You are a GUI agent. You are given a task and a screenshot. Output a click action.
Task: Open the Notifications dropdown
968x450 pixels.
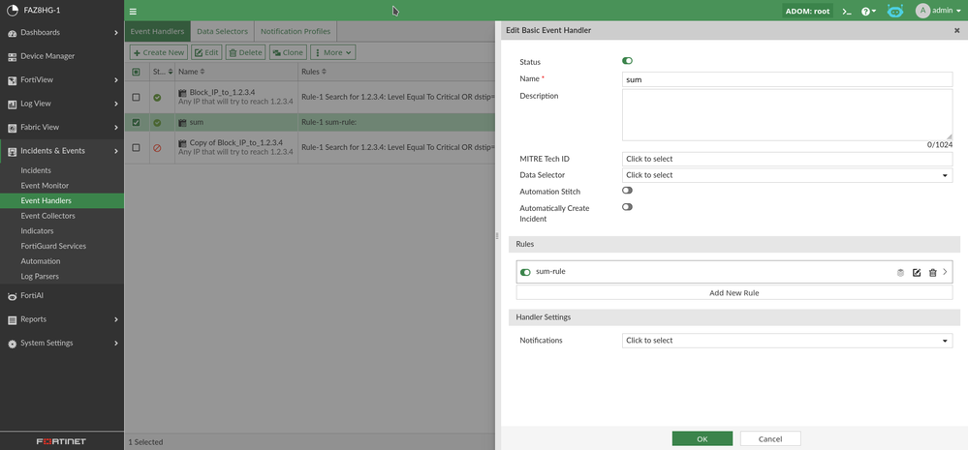click(787, 341)
